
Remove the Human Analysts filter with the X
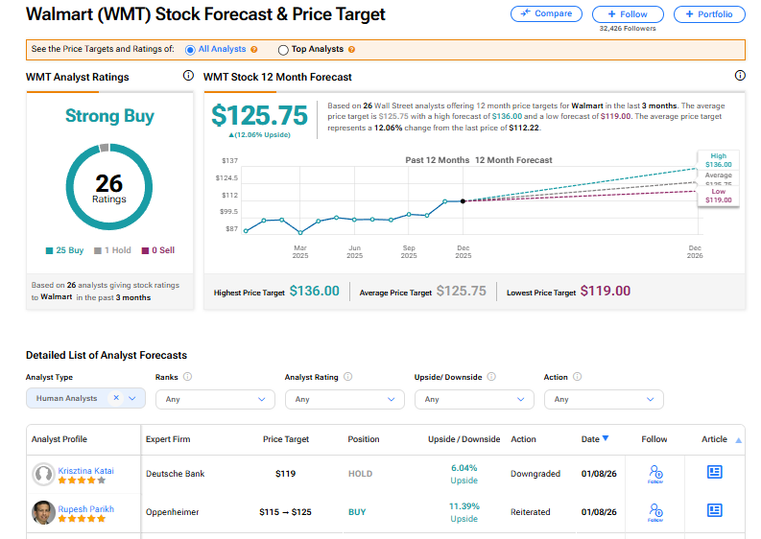click(116, 398)
